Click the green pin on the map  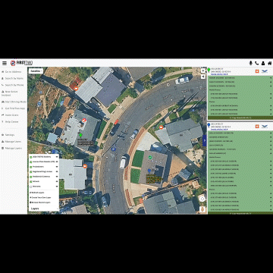pos(80,136)
